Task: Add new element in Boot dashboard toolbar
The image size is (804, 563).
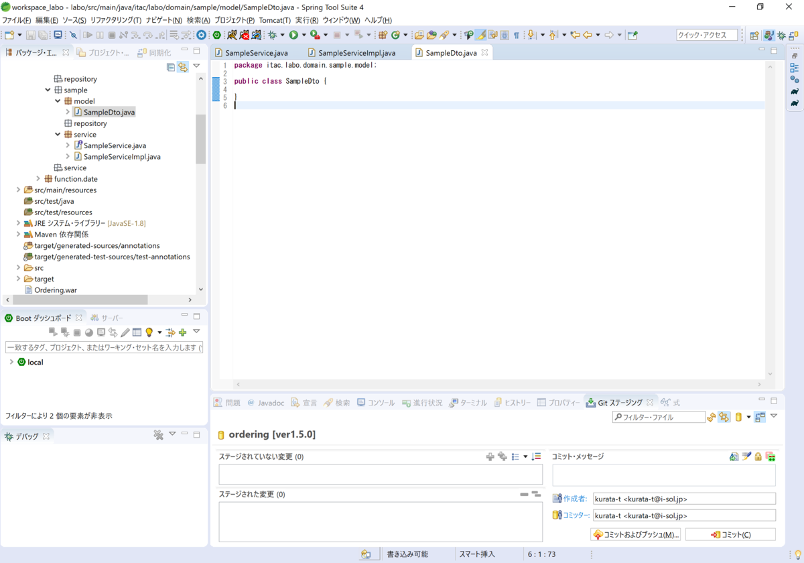Action: 182,332
